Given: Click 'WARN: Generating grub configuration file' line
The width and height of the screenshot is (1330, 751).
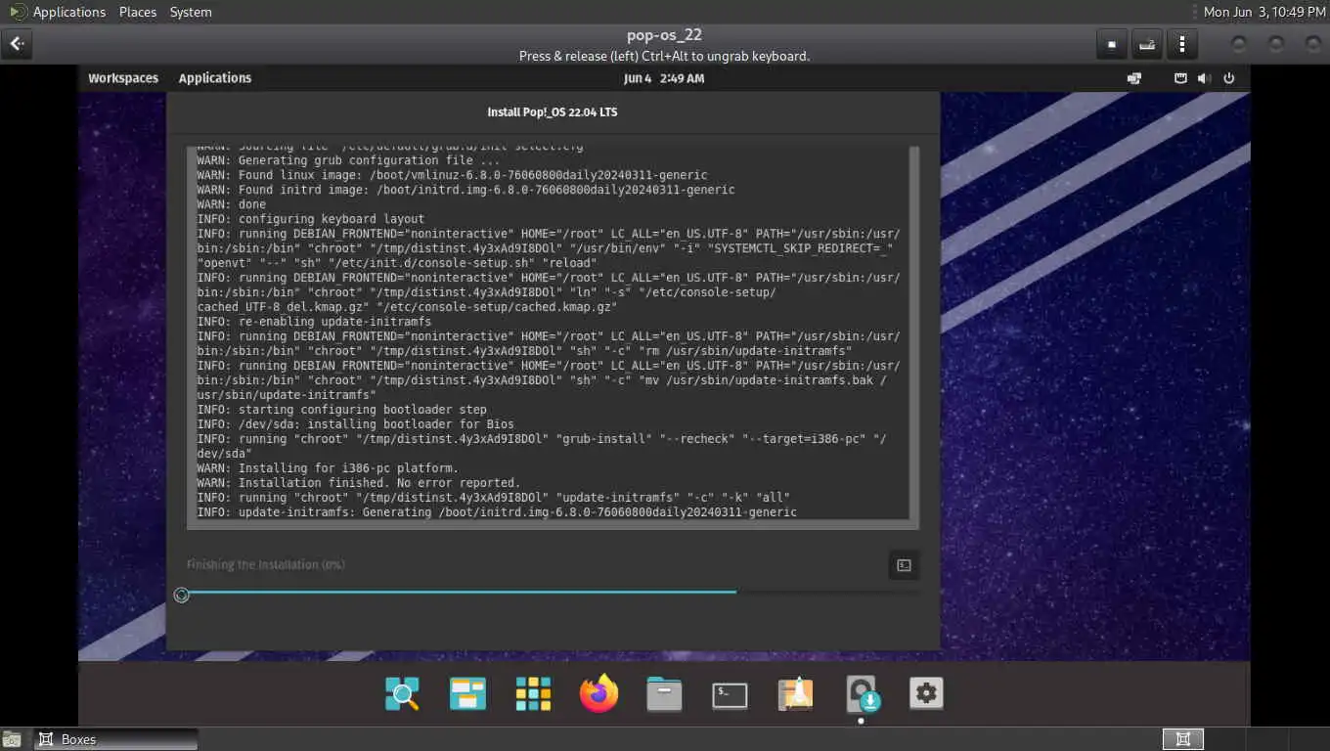Looking at the screenshot, I should pyautogui.click(x=348, y=160).
